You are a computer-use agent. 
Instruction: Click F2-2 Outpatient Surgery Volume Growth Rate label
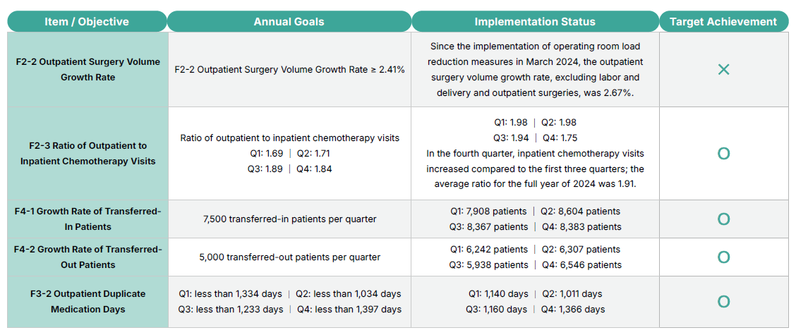88,69
